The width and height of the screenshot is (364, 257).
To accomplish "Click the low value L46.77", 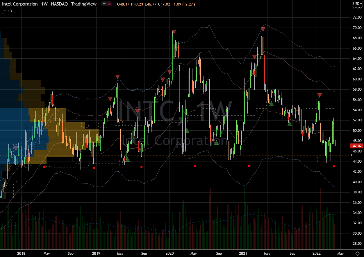I will tap(150, 4).
